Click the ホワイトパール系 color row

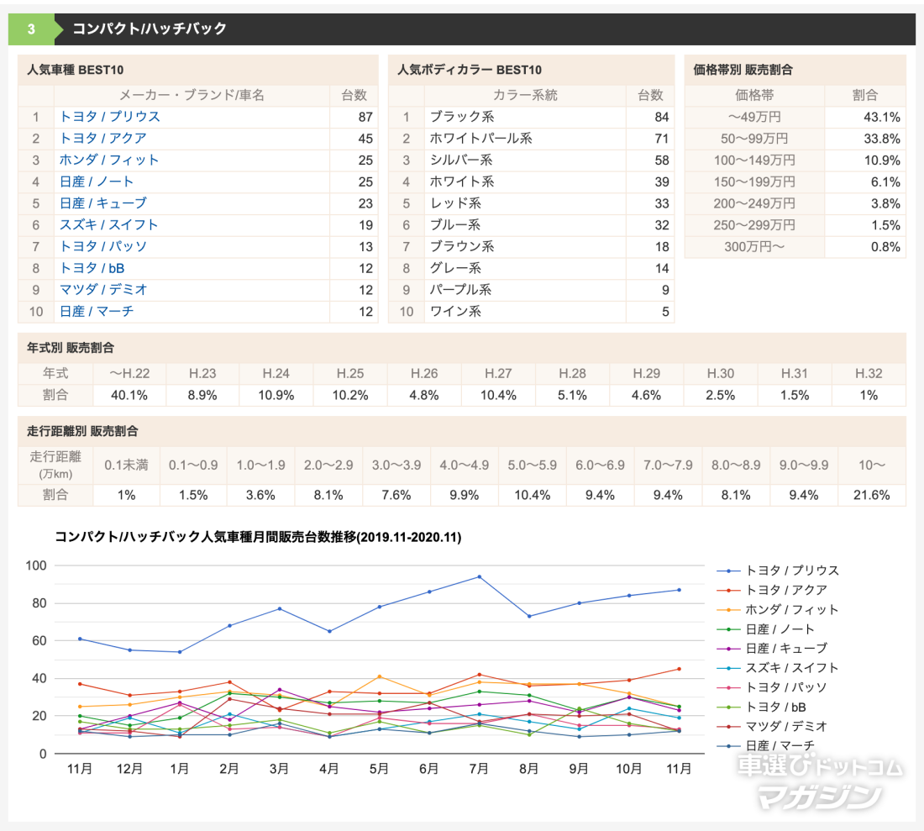[531, 139]
